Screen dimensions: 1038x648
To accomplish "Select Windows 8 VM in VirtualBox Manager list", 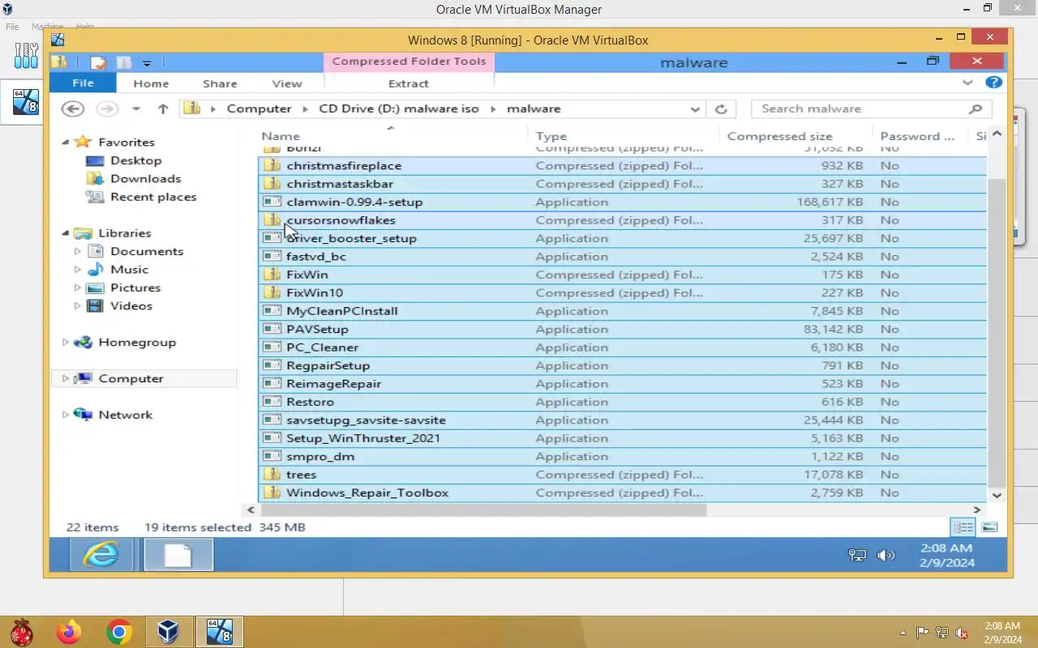I will point(25,101).
